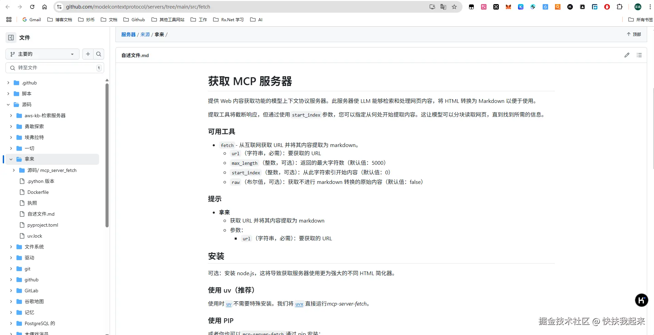654x335 pixels.
Task: Bookmark this page with the star icon
Action: [x=454, y=7]
